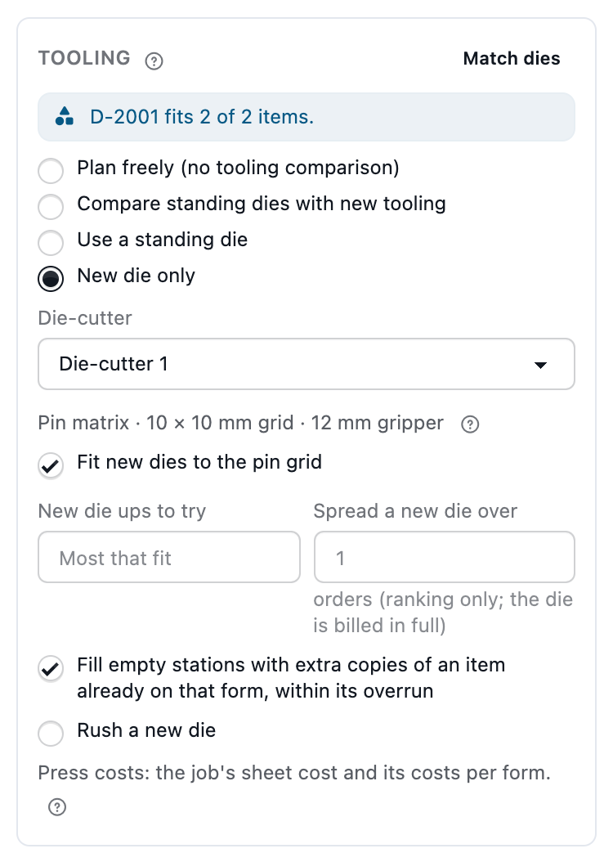Image resolution: width=613 pixels, height=862 pixels.
Task: Click the Press costs description text
Action: coord(294,772)
